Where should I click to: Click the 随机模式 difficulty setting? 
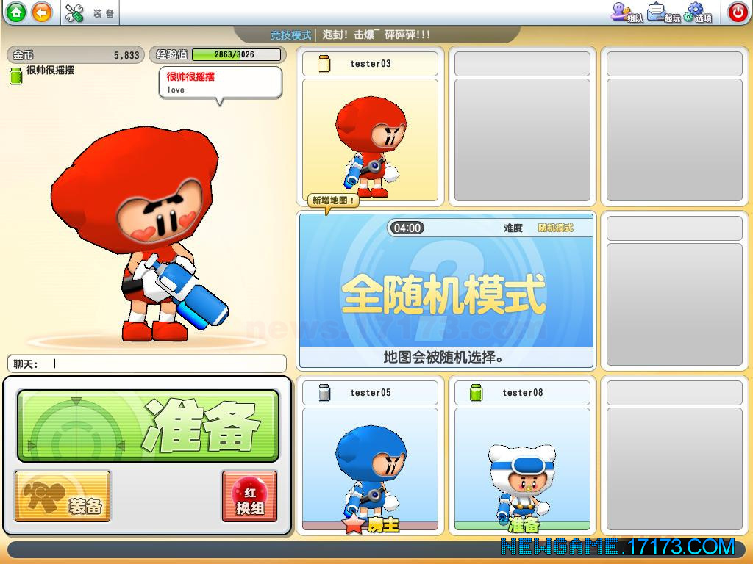[556, 228]
